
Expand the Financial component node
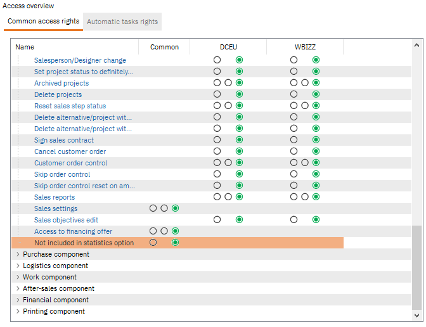tap(17, 300)
